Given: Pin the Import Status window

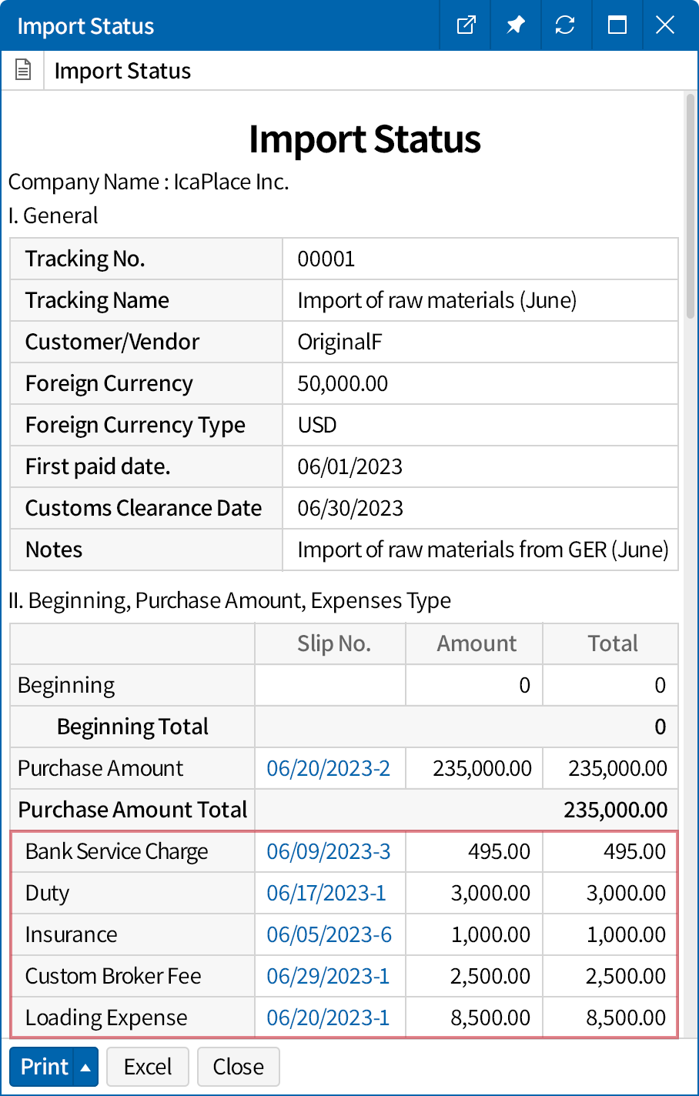Looking at the screenshot, I should tap(516, 25).
